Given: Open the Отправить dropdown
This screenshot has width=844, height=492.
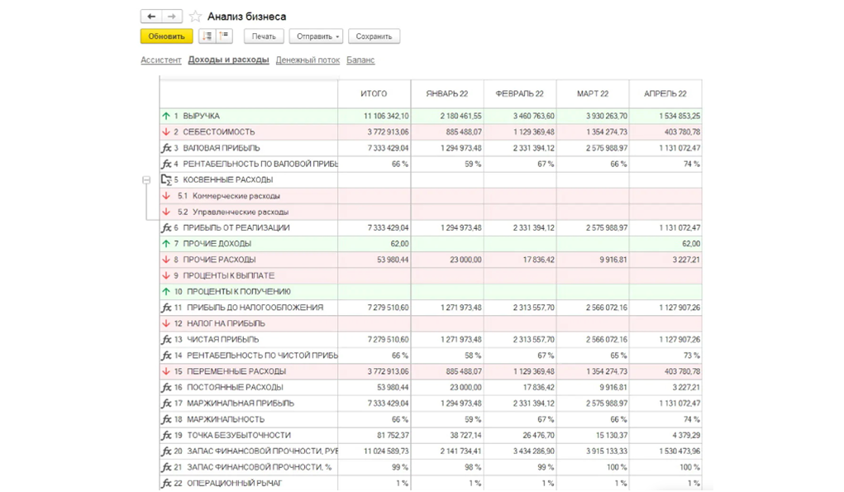Looking at the screenshot, I should click(x=316, y=36).
